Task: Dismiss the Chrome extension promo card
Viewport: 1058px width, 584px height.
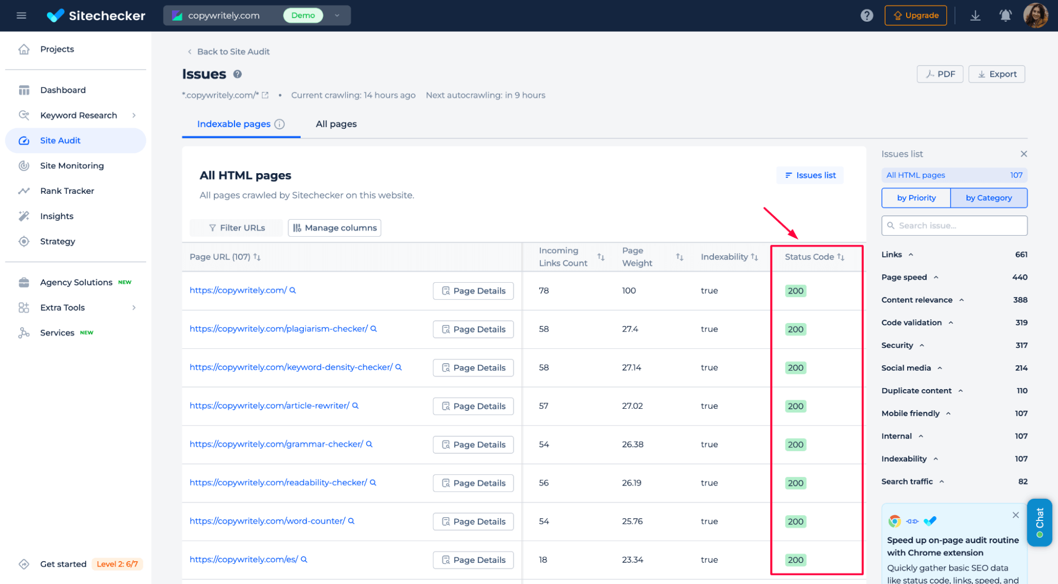Action: [x=1015, y=515]
